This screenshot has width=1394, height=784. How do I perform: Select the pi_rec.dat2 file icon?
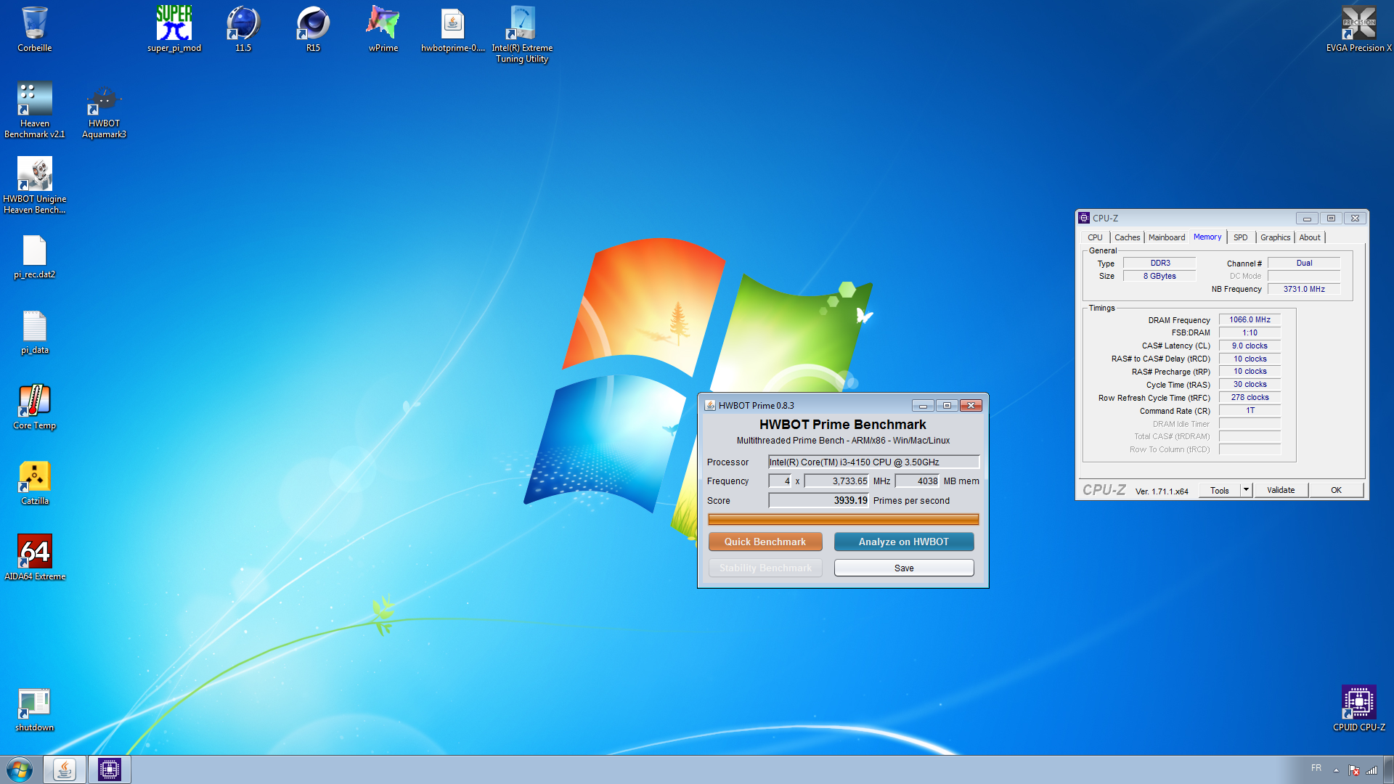click(34, 256)
